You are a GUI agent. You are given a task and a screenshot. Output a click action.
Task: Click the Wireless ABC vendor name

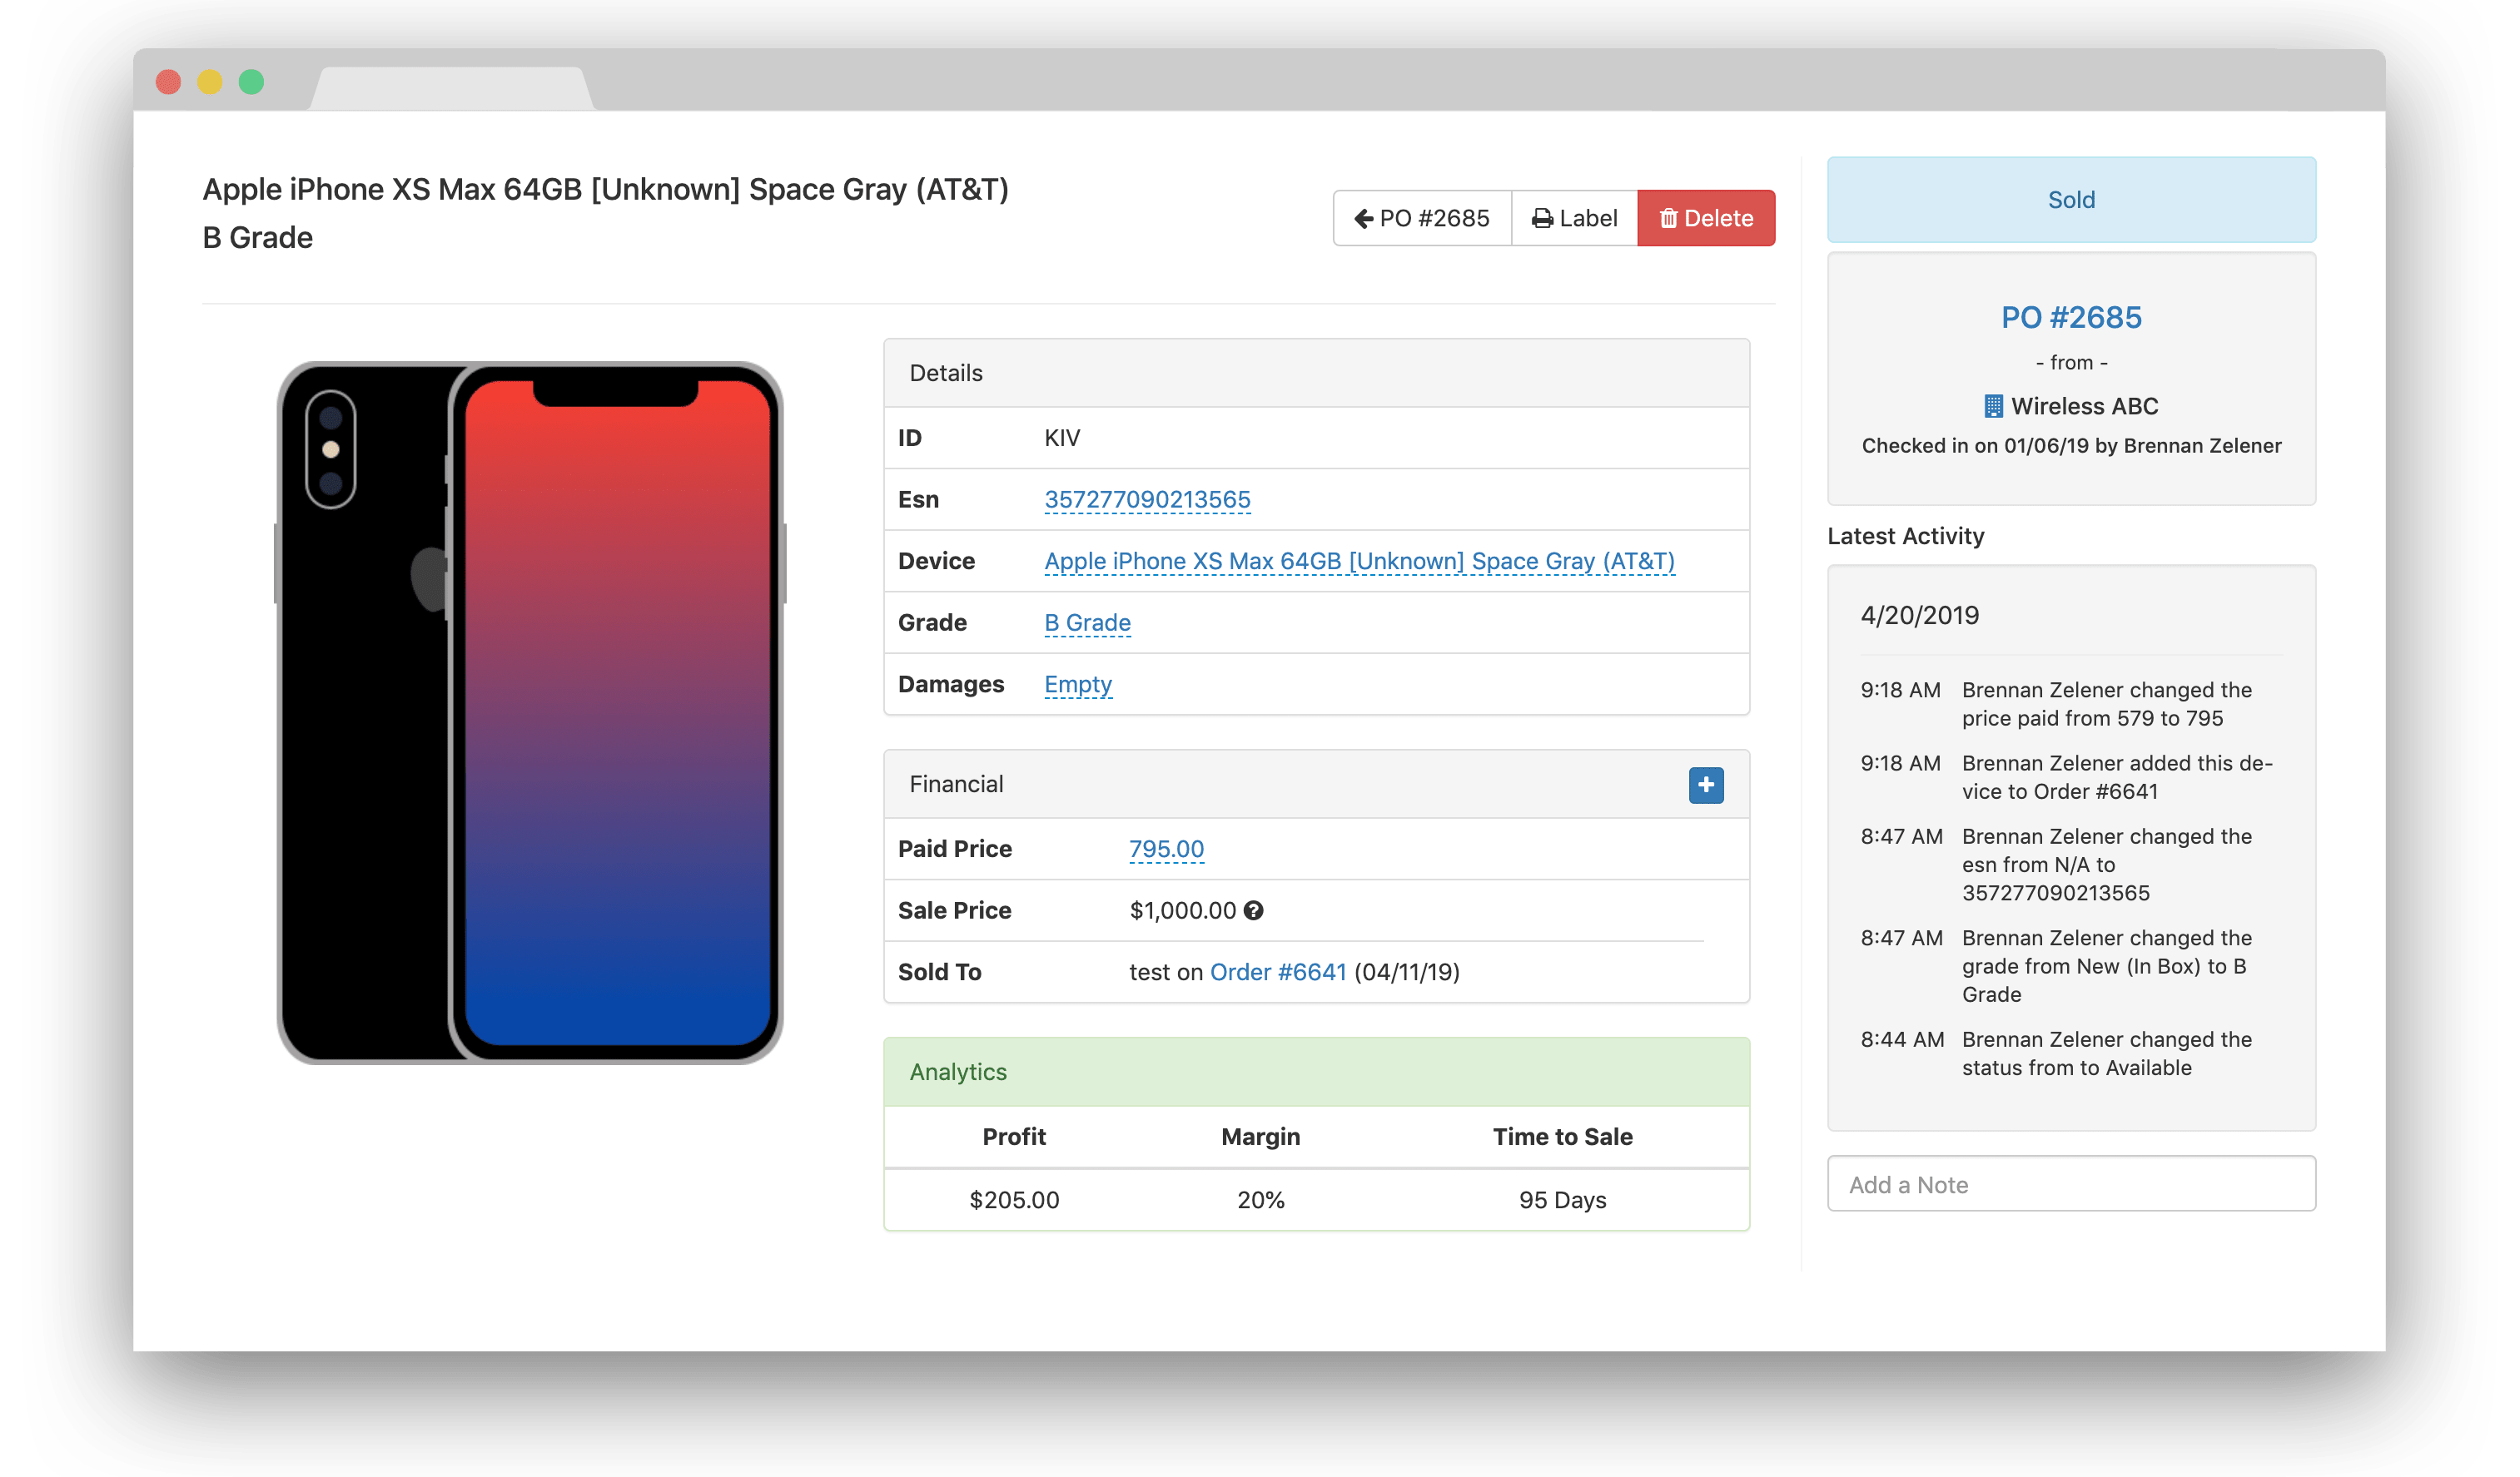click(2084, 406)
